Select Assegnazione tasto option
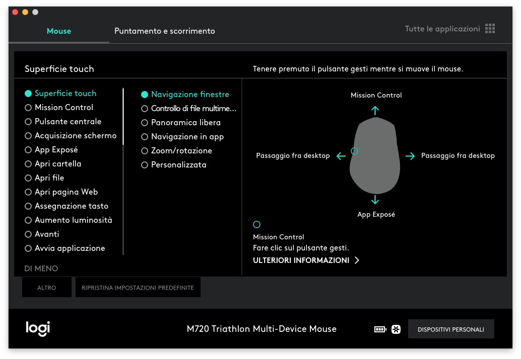Screen dimensions: 521x359 67,206
